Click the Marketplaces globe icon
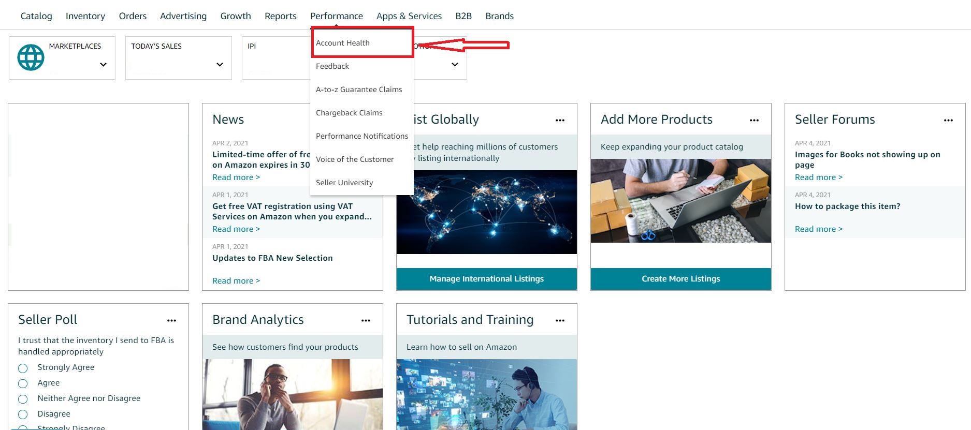971x430 pixels. (x=31, y=57)
